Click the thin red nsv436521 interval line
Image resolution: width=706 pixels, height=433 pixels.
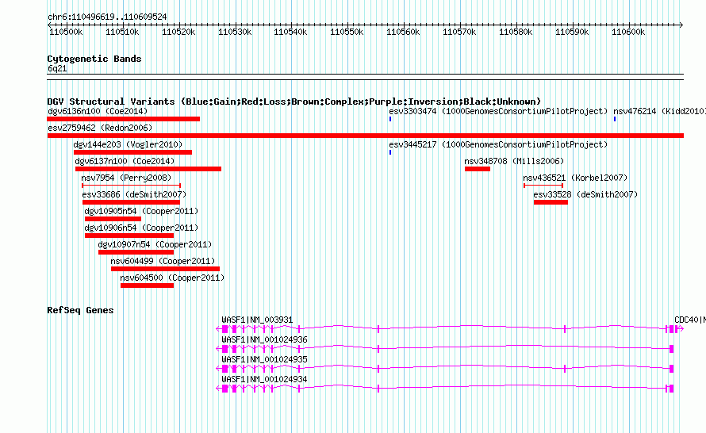[x=543, y=186]
